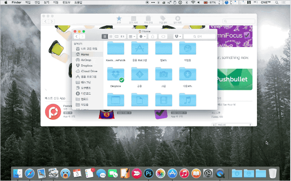The height and width of the screenshot is (181, 291).
Task: Select the 다운로드 downloads folder icon
Action: [188, 74]
